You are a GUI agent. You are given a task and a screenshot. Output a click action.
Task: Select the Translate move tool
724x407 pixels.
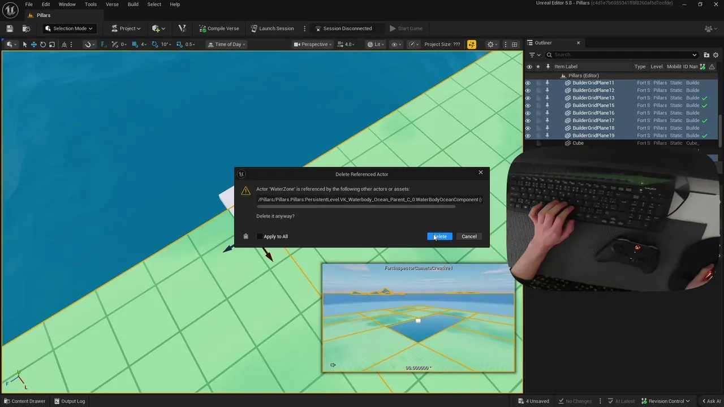pyautogui.click(x=34, y=44)
